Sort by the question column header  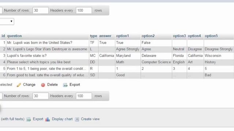tap(14, 36)
